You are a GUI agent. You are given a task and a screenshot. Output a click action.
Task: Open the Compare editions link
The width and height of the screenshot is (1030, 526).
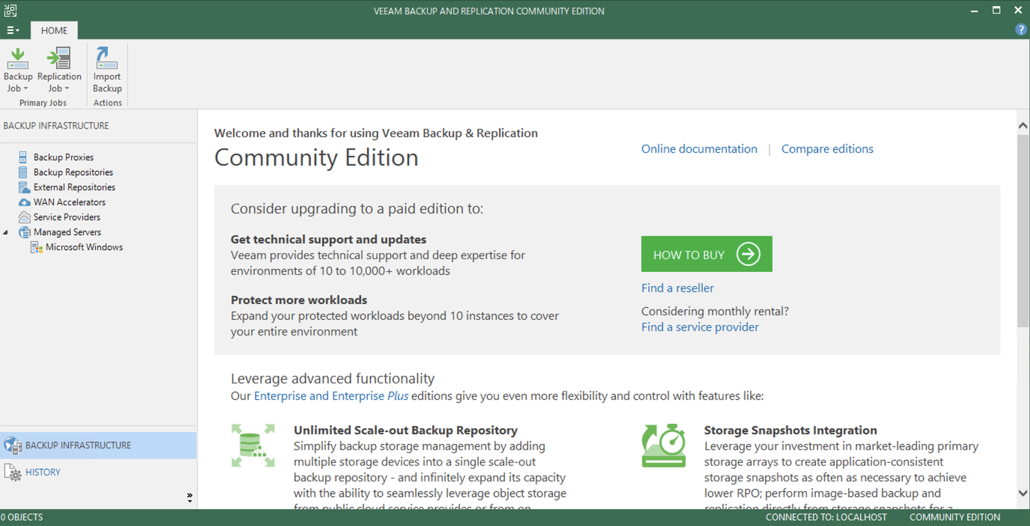[x=827, y=149]
